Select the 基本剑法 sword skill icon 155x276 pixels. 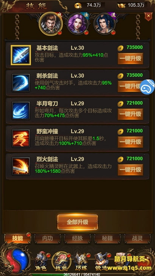pos(21,55)
